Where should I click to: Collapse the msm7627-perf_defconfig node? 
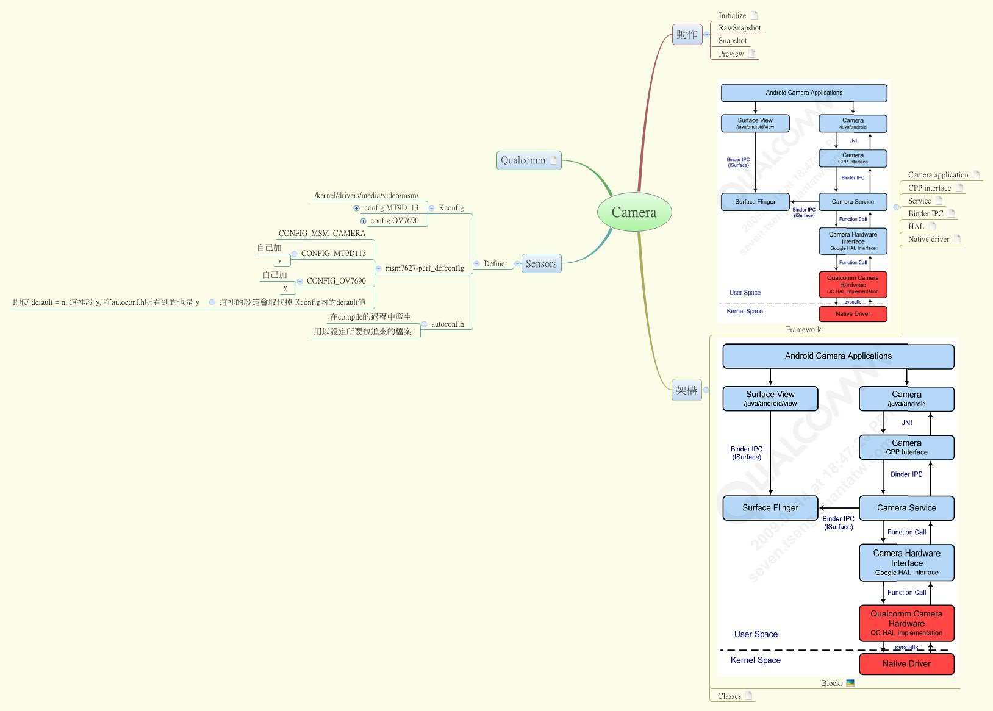(x=378, y=268)
